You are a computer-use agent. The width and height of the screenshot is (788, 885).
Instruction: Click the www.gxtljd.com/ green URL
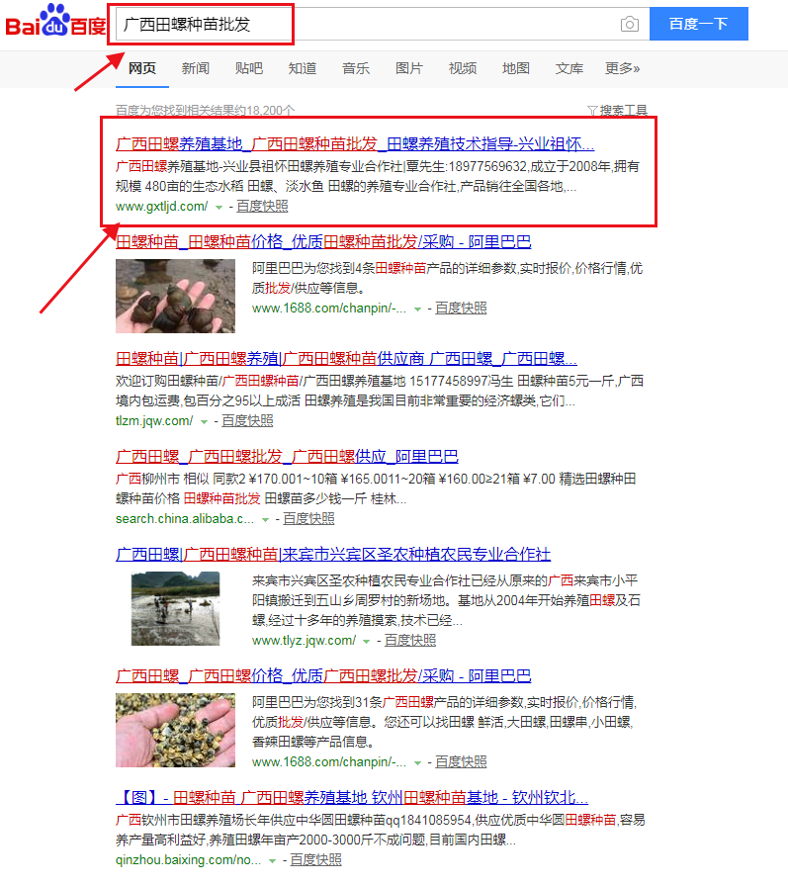click(162, 206)
